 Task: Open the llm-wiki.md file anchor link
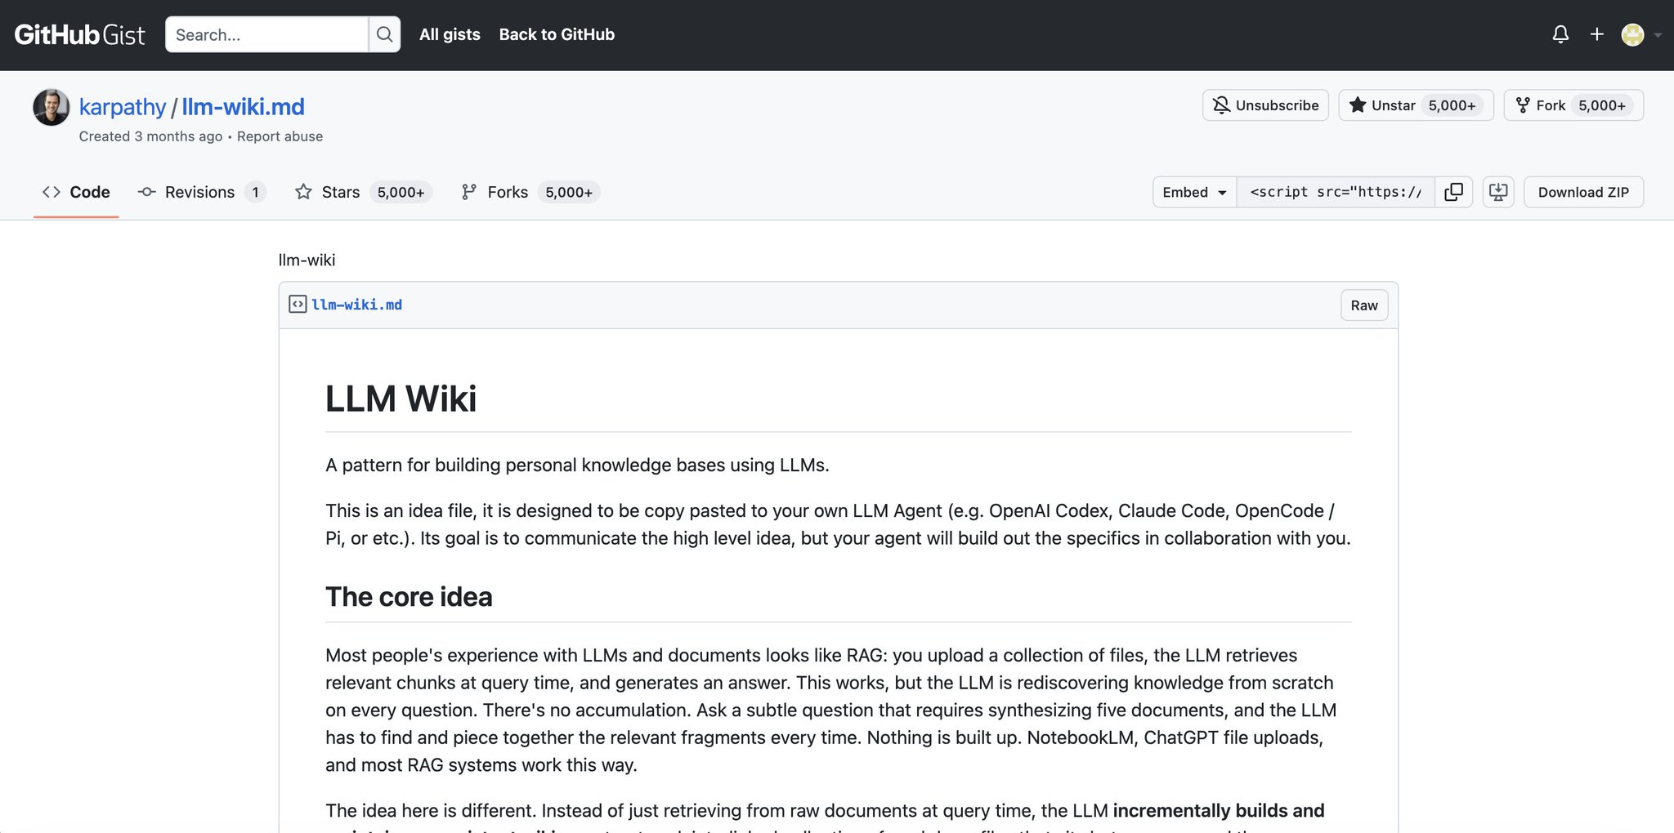coord(356,305)
